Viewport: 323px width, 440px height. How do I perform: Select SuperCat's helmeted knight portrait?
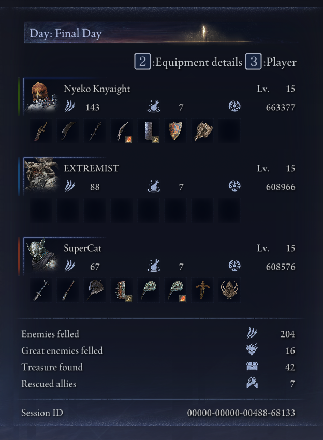pyautogui.click(x=42, y=256)
